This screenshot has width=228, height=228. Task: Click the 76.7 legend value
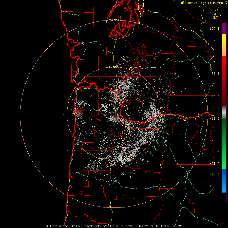tap(216, 51)
